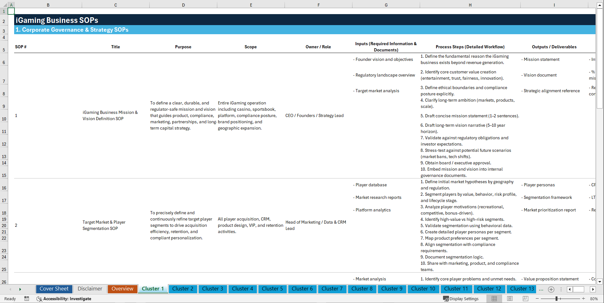Select the Cluster 13 sheet tab
Image resolution: width=604 pixels, height=303 pixels.
pyautogui.click(x=521, y=289)
